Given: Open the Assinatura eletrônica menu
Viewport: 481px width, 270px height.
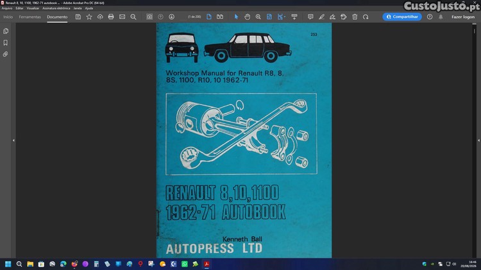Looking at the screenshot, I should click(56, 8).
